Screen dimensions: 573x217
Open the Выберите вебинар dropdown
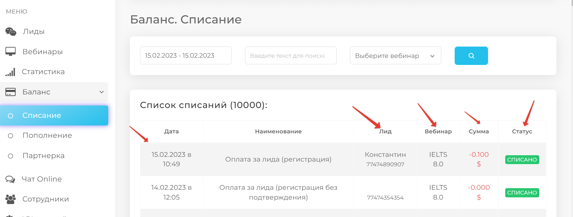pos(395,56)
